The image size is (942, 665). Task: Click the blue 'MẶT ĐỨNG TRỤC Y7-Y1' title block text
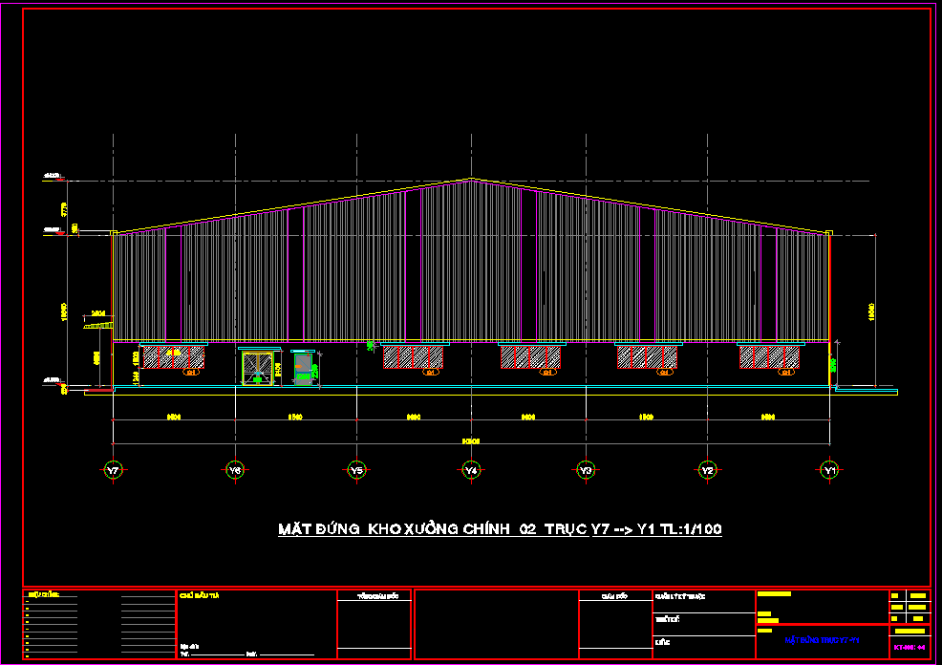pos(822,640)
